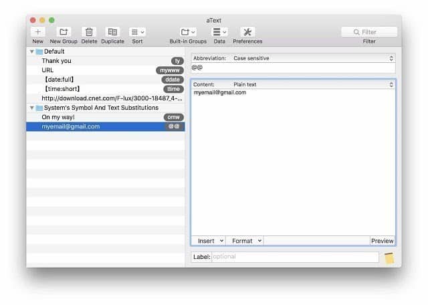Create a New Group folder
The height and width of the screenshot is (305, 428).
point(64,32)
